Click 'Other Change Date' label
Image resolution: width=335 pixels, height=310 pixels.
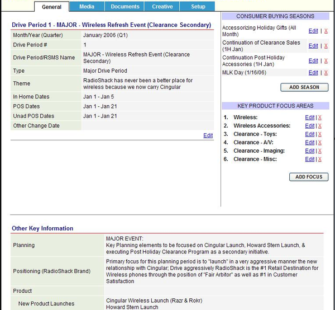[36, 126]
